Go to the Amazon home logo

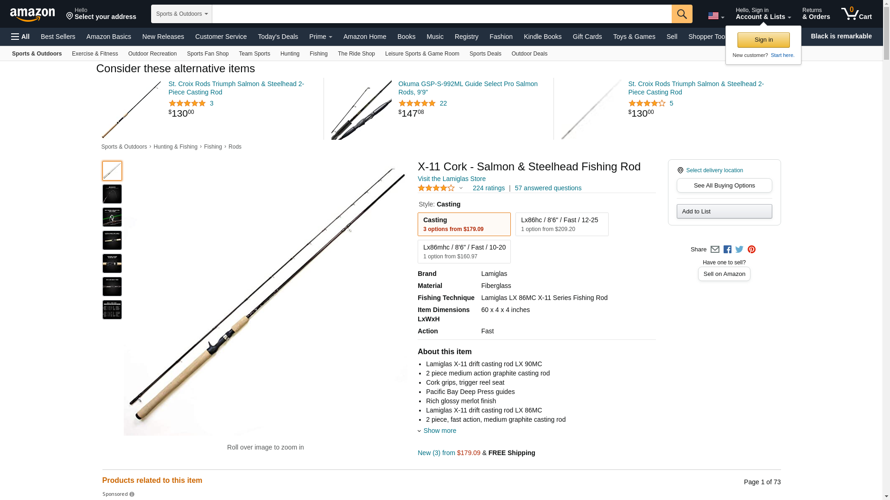[x=32, y=14]
